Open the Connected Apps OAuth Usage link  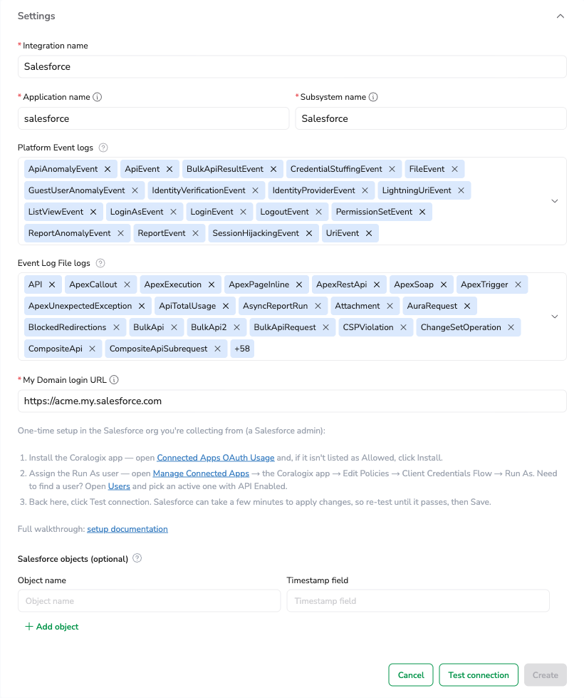click(x=216, y=458)
